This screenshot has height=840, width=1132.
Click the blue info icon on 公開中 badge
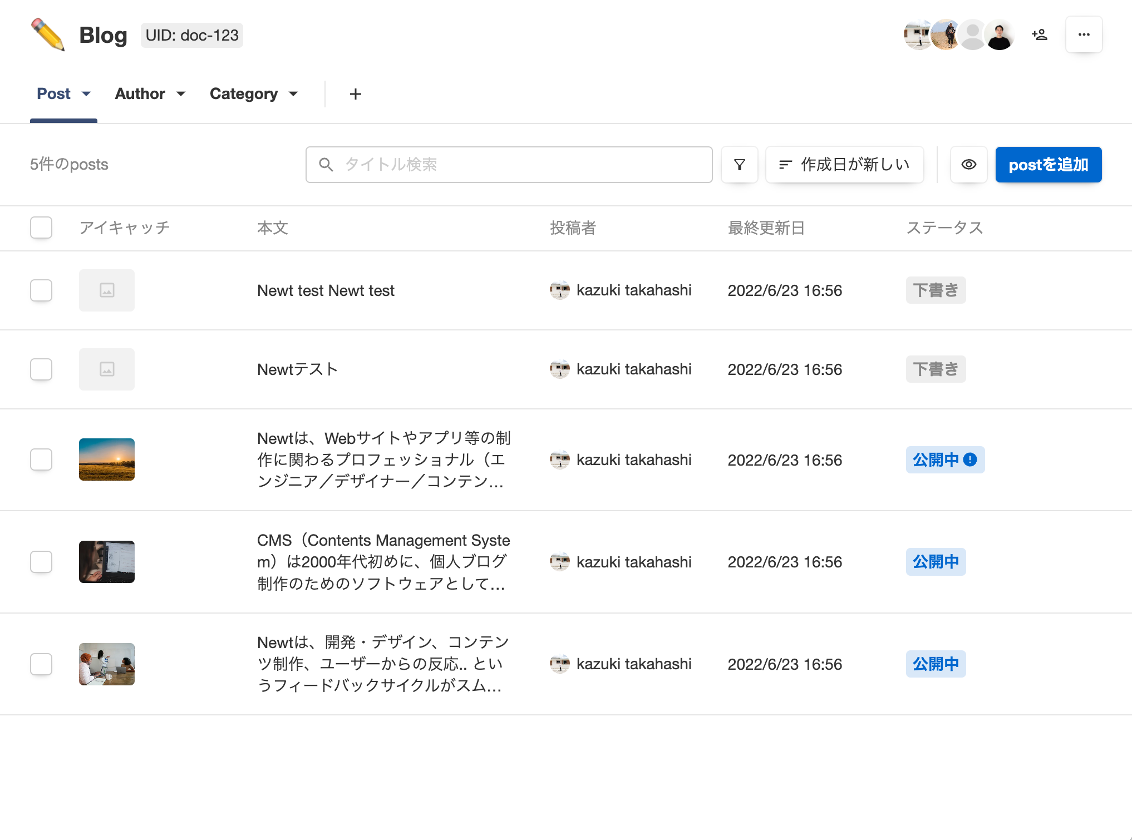pos(970,459)
